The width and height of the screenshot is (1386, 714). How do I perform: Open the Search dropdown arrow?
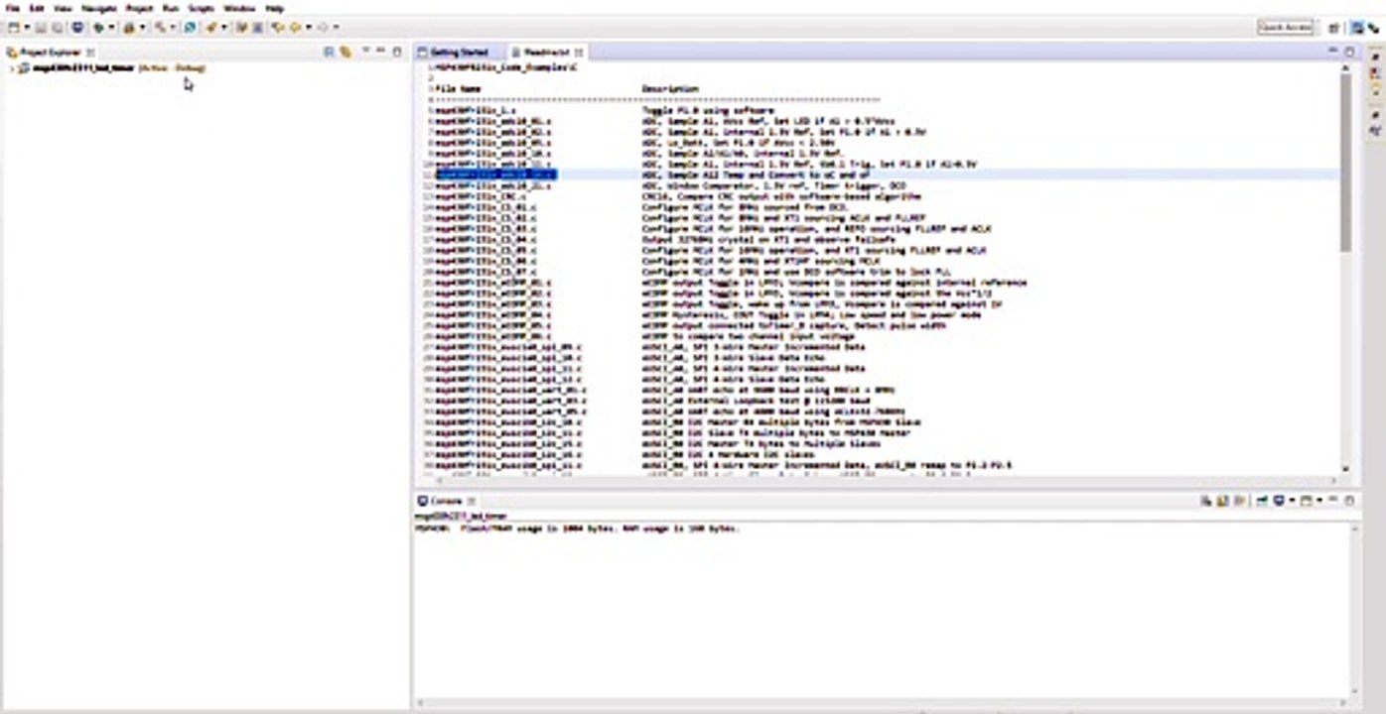(224, 27)
